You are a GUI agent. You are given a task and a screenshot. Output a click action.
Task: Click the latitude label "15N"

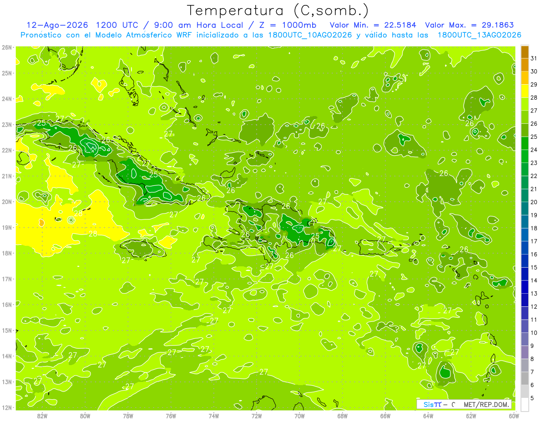[x=7, y=330]
